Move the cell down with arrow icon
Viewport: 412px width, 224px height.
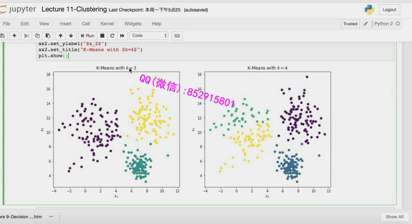pyautogui.click(x=70, y=36)
